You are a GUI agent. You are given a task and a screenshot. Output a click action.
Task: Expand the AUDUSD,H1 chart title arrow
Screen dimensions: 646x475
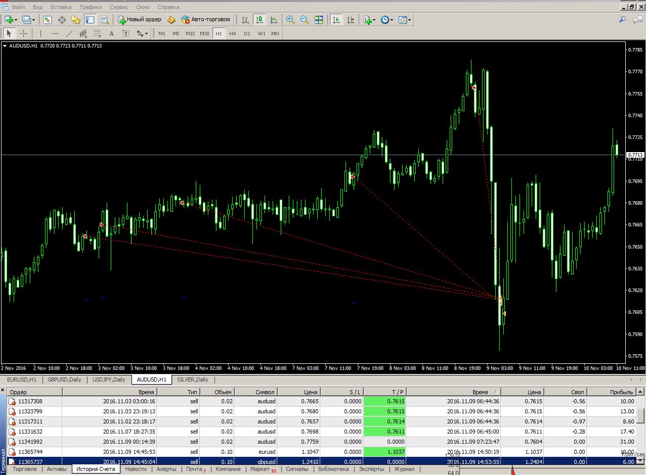coord(5,46)
